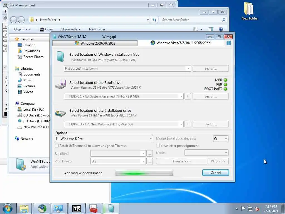Click the Boot drive F format button
The width and height of the screenshot is (285, 214).
pyautogui.click(x=188, y=96)
